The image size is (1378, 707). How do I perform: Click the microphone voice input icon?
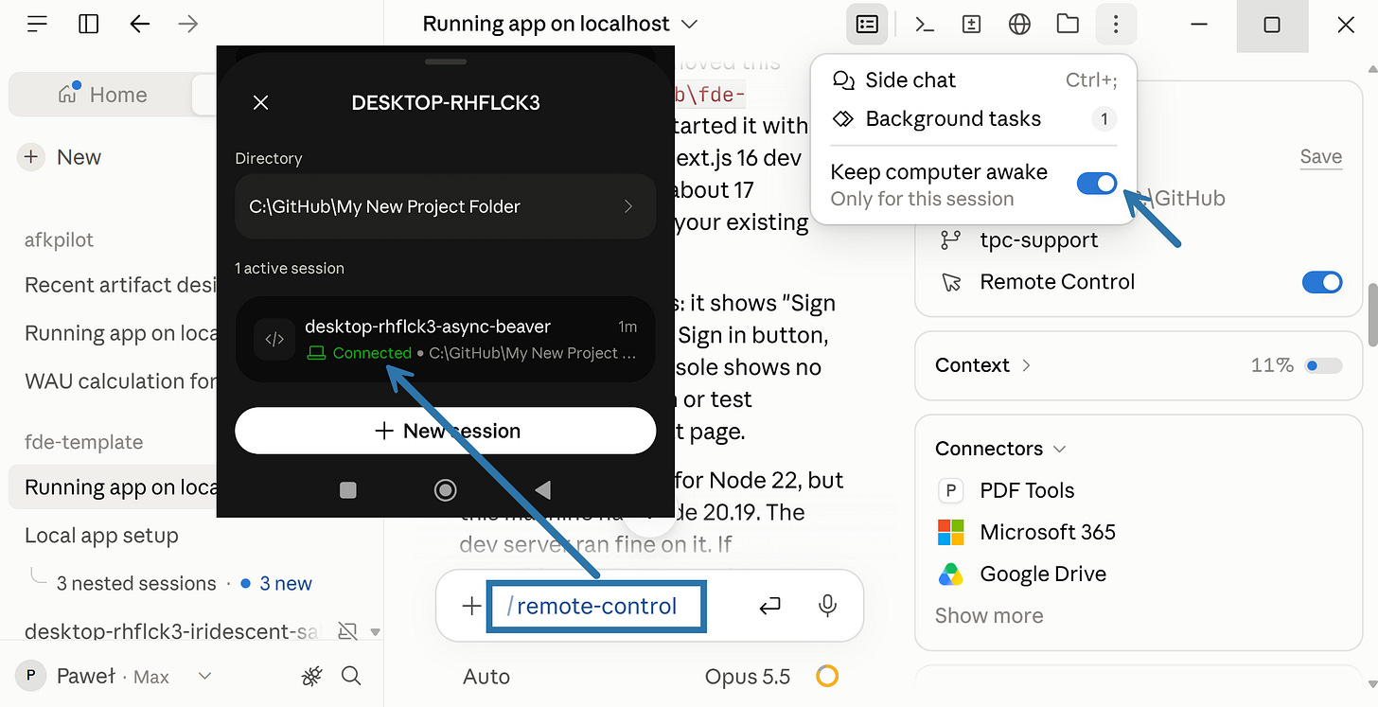[x=827, y=606]
